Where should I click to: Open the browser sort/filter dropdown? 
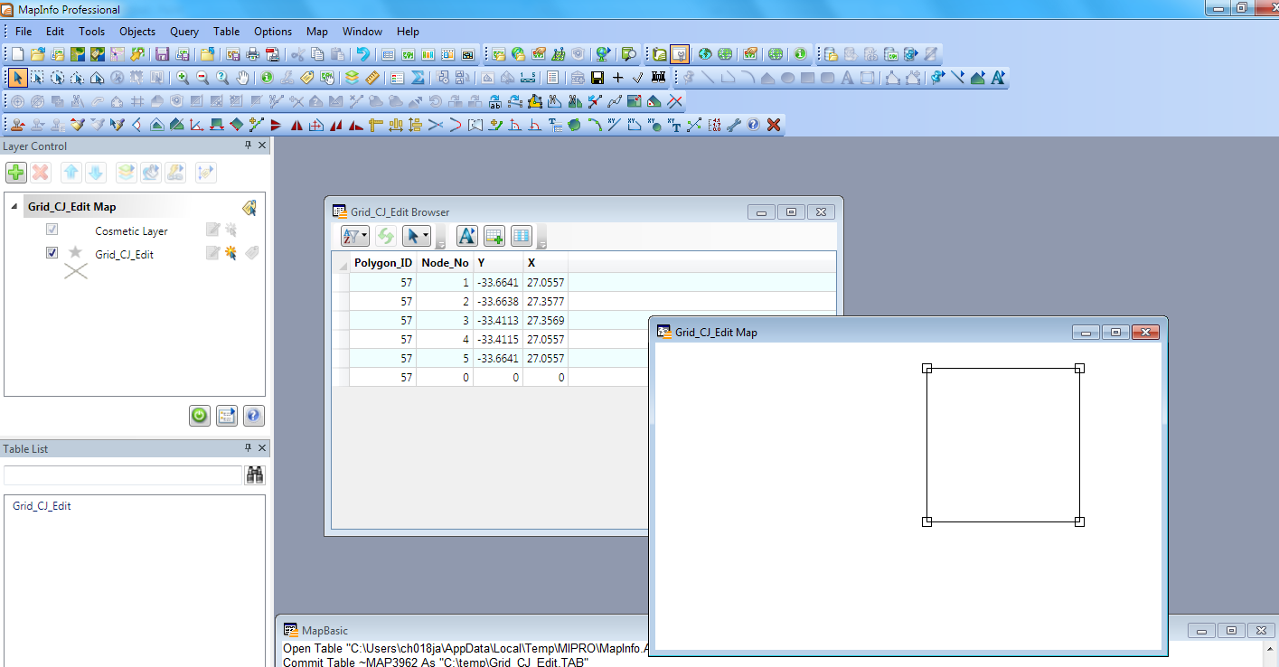point(354,237)
